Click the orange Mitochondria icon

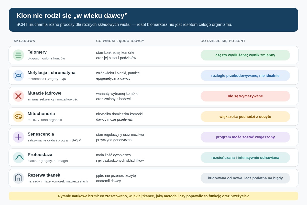point(18,117)
